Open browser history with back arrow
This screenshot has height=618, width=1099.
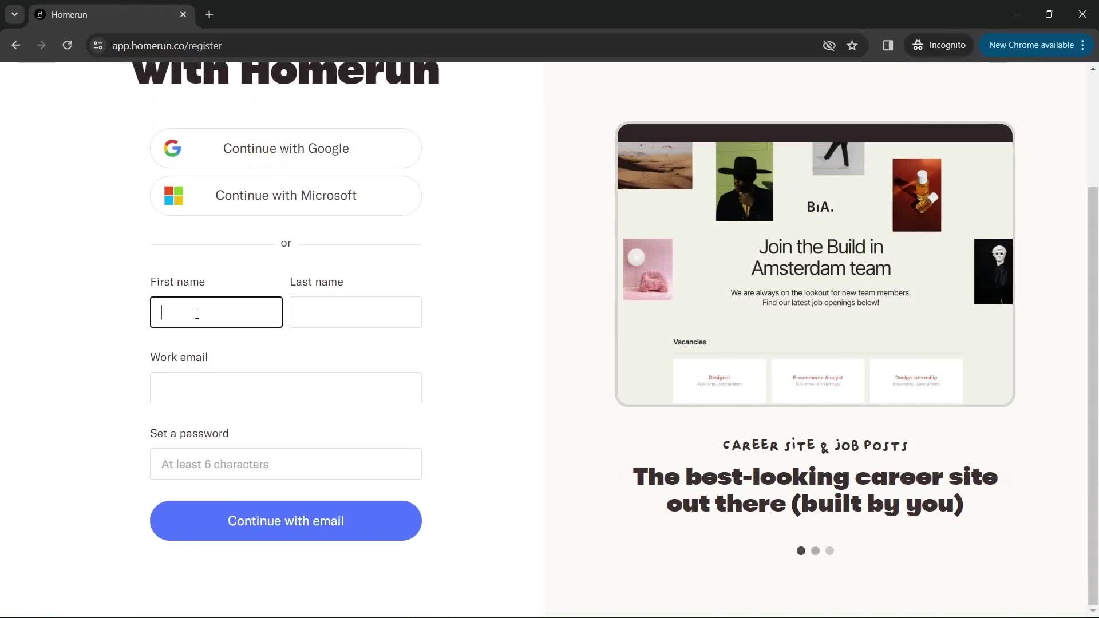click(16, 45)
